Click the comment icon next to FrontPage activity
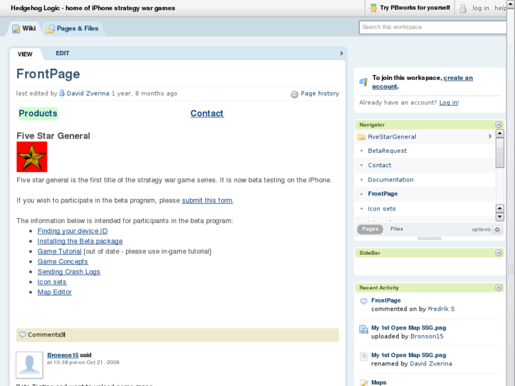This screenshot has width=515, height=386. point(363,301)
